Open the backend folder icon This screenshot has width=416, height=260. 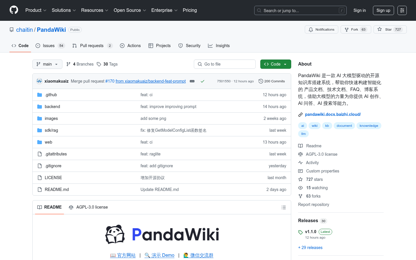(x=40, y=106)
